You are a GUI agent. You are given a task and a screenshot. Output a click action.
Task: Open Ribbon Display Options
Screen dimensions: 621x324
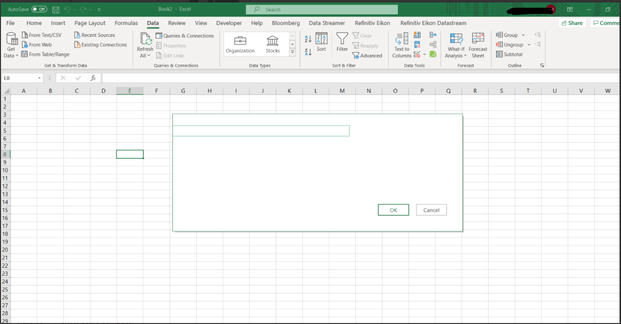pyautogui.click(x=570, y=9)
